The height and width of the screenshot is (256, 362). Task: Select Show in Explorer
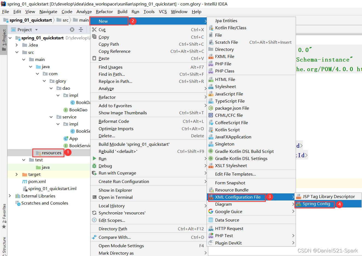coord(149,190)
